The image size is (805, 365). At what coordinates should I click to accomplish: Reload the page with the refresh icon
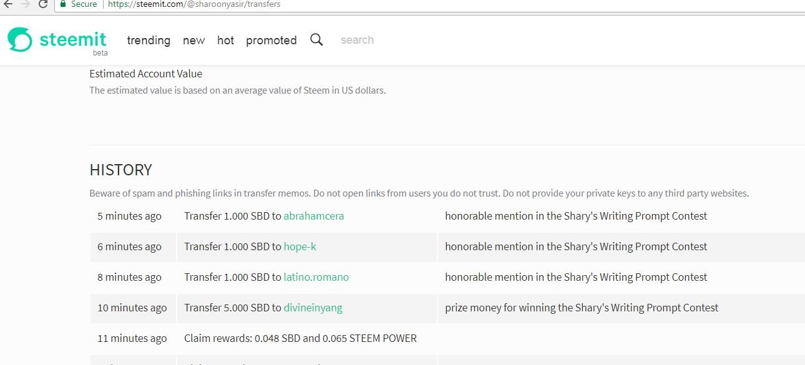(x=43, y=4)
